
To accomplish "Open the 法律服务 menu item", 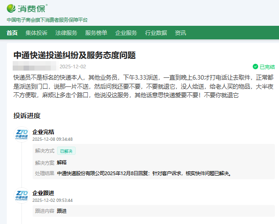I will (66, 33).
